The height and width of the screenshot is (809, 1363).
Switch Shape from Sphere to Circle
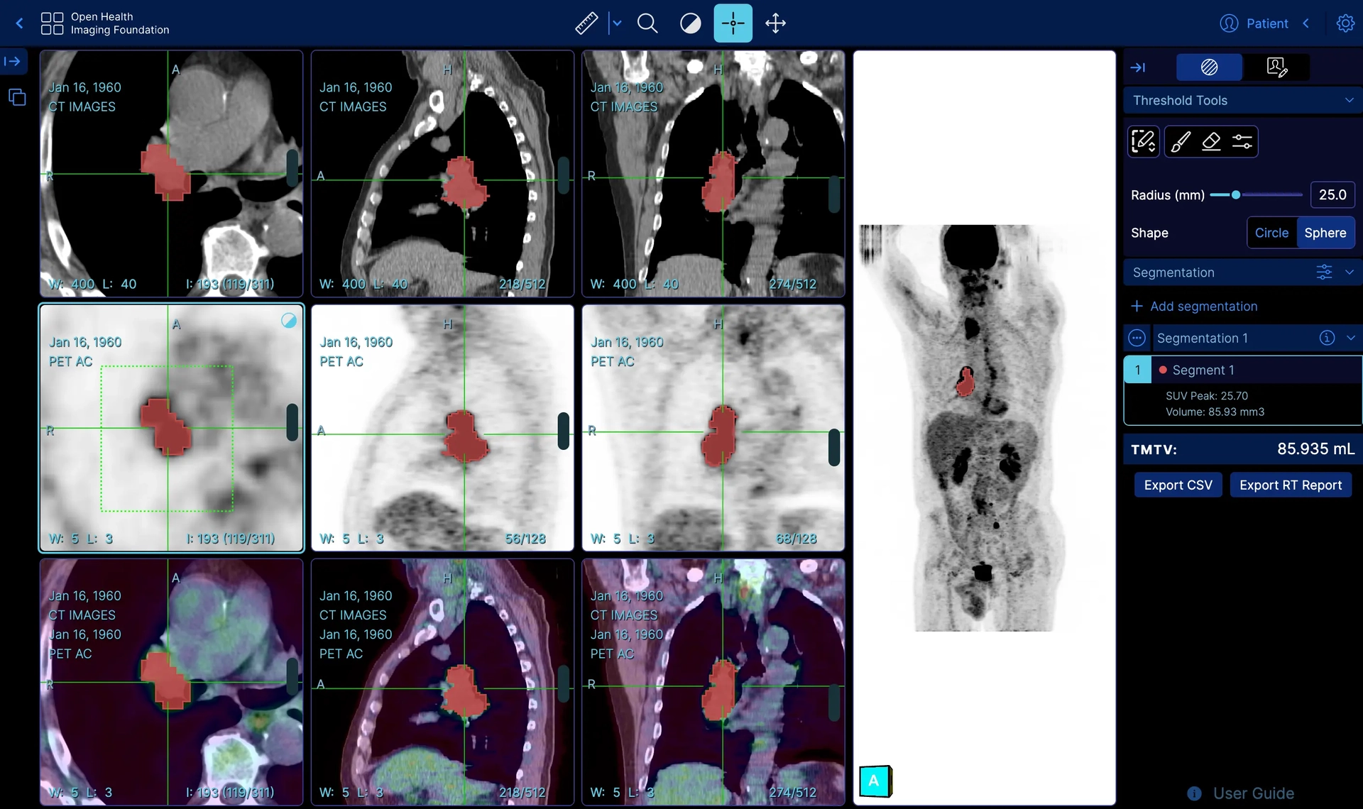1271,232
